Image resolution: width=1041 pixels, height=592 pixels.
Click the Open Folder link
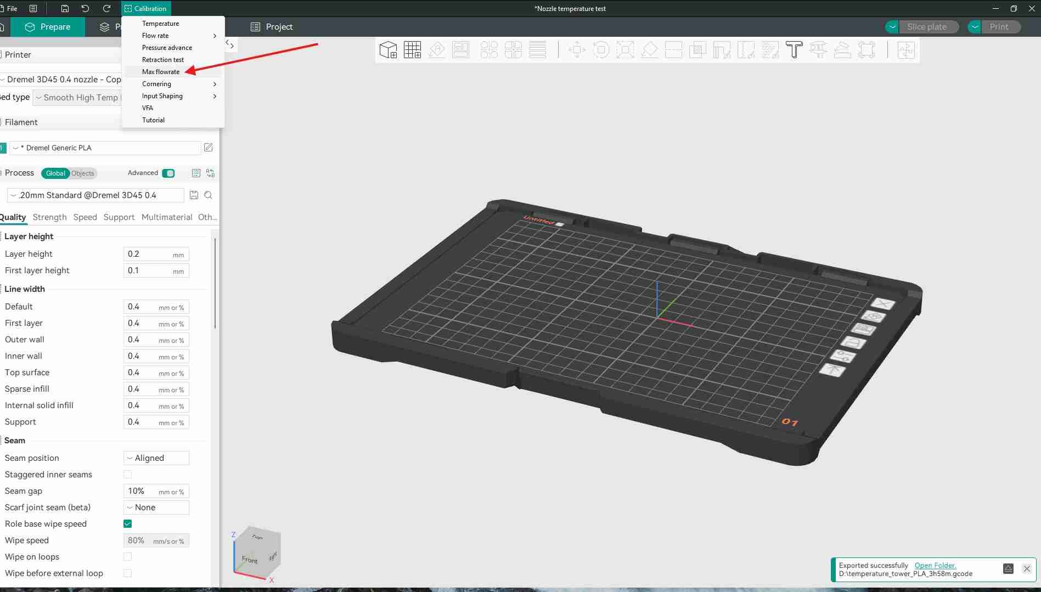coord(935,565)
